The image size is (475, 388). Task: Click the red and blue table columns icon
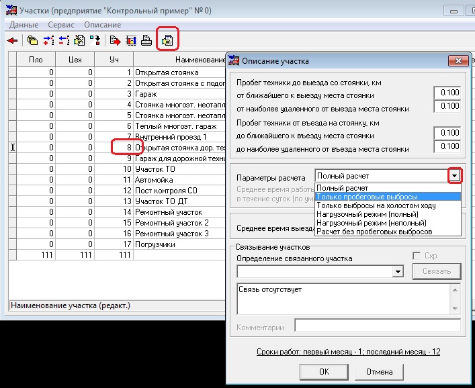(130, 40)
